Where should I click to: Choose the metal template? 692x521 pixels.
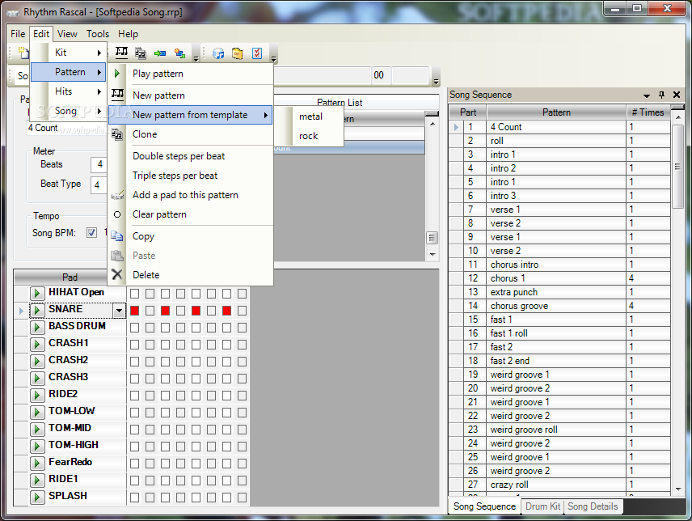[x=310, y=116]
